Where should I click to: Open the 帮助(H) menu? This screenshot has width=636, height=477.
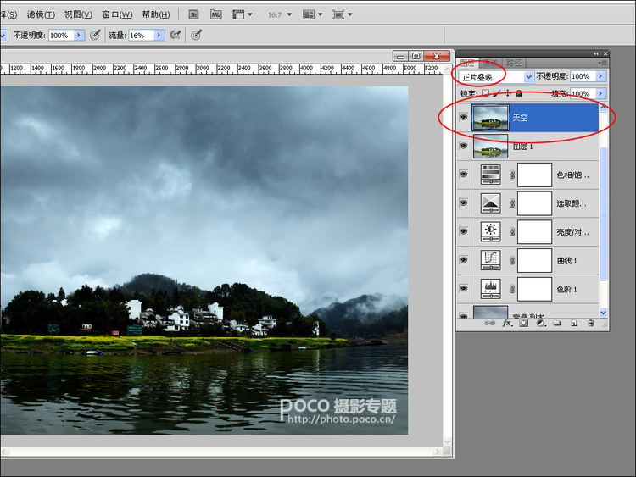pyautogui.click(x=156, y=14)
